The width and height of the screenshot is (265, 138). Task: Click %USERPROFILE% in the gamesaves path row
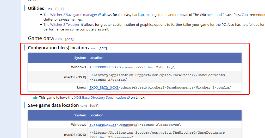pyautogui.click(x=103, y=125)
